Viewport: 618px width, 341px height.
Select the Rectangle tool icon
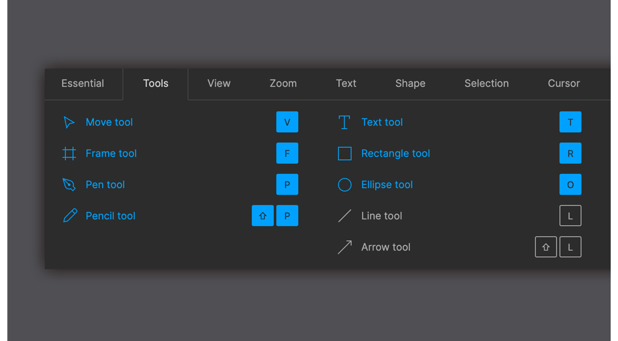[x=345, y=153]
